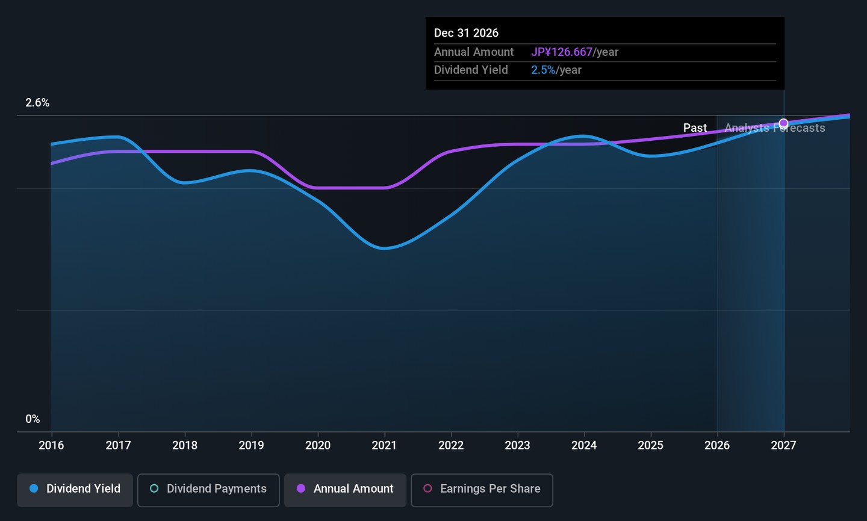Show the Earnings Per Share series
The height and width of the screenshot is (521, 867).
click(x=482, y=489)
